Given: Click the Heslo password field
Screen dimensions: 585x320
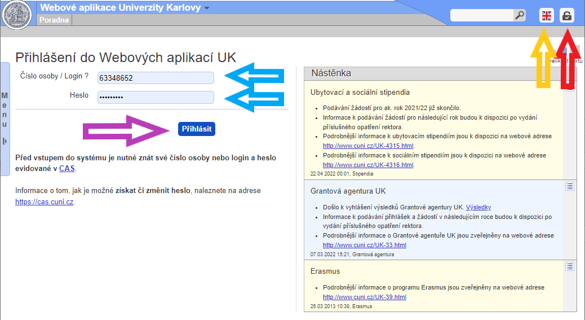Looking at the screenshot, I should tap(156, 98).
